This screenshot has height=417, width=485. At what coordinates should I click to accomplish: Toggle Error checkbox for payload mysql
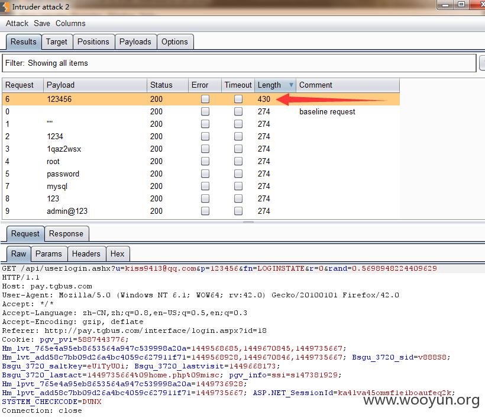[205, 186]
